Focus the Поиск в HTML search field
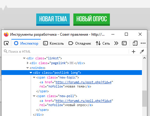The image size is (150, 116). [65, 52]
